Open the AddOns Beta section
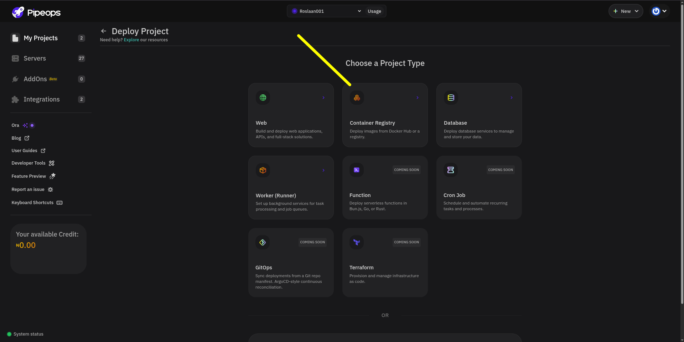Image resolution: width=684 pixels, height=342 pixels. pyautogui.click(x=48, y=79)
